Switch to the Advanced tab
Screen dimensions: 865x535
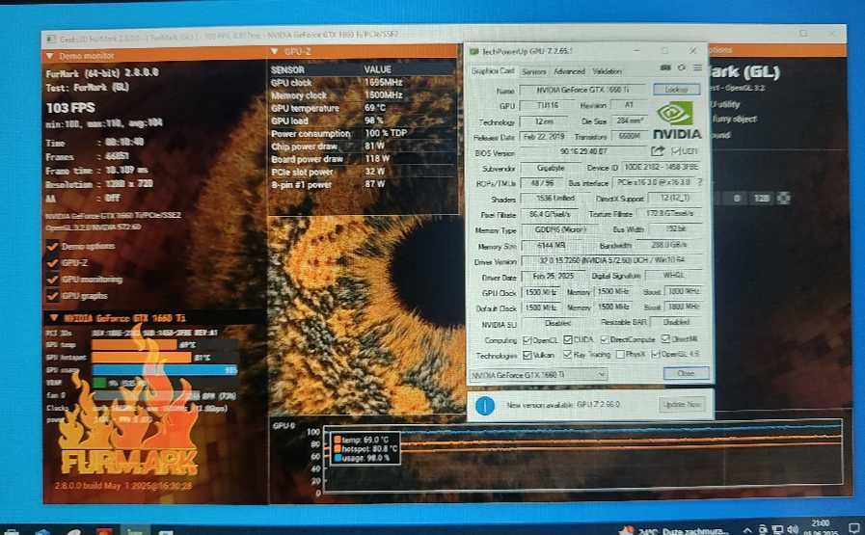[569, 71]
